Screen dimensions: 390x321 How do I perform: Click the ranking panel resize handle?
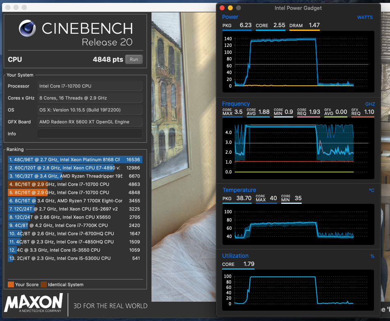150,165
